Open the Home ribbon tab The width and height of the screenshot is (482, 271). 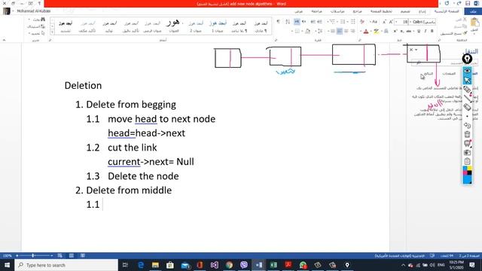coord(447,11)
